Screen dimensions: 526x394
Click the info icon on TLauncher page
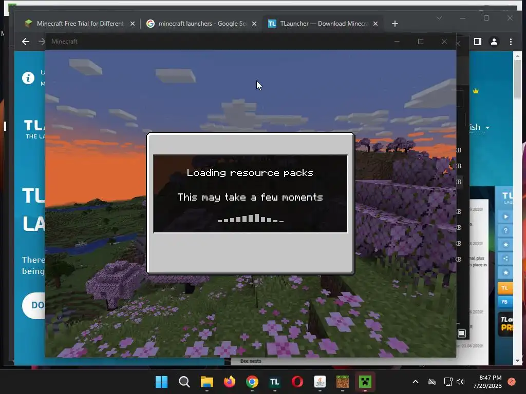28,78
